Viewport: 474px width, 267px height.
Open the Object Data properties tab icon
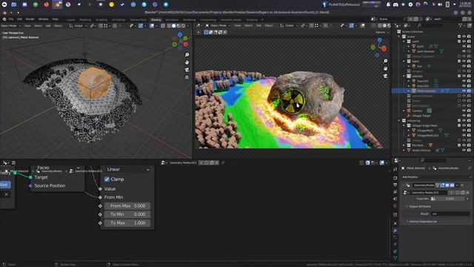pyautogui.click(x=395, y=258)
